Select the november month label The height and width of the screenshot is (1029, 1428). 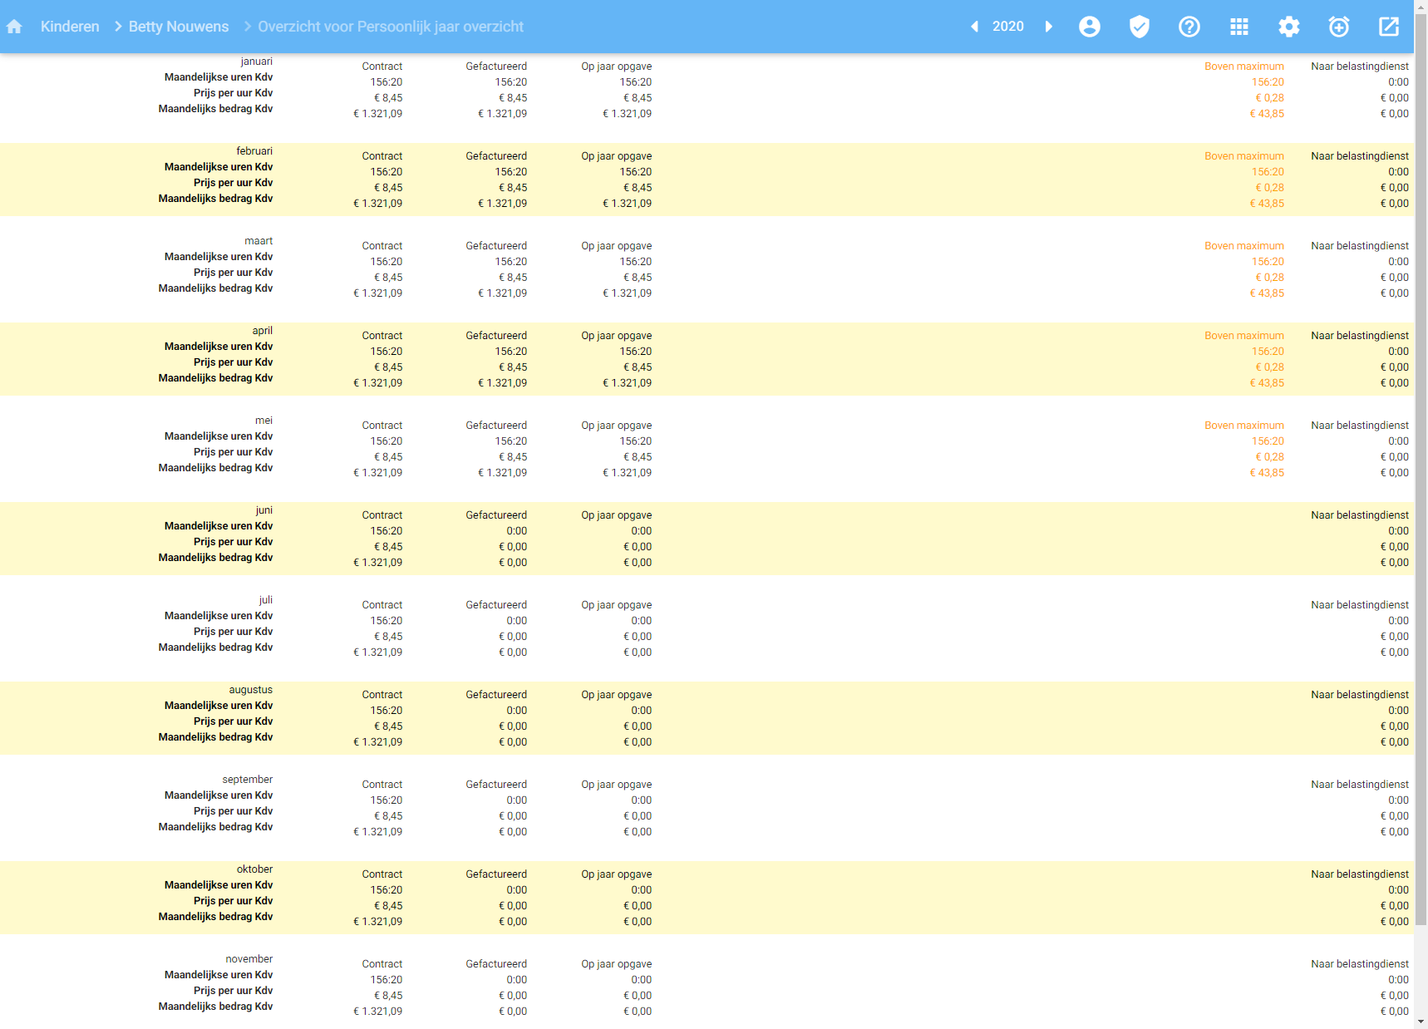(x=249, y=959)
